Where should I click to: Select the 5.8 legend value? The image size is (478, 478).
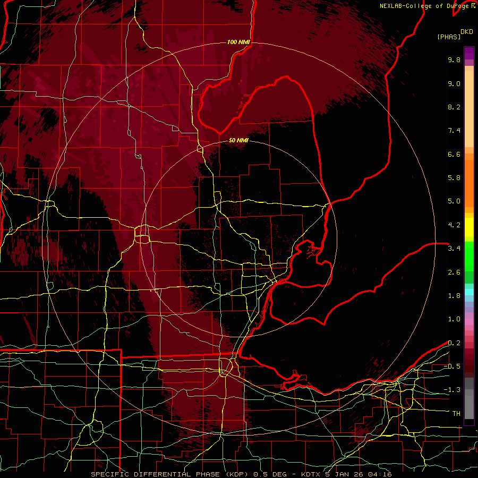coord(454,178)
